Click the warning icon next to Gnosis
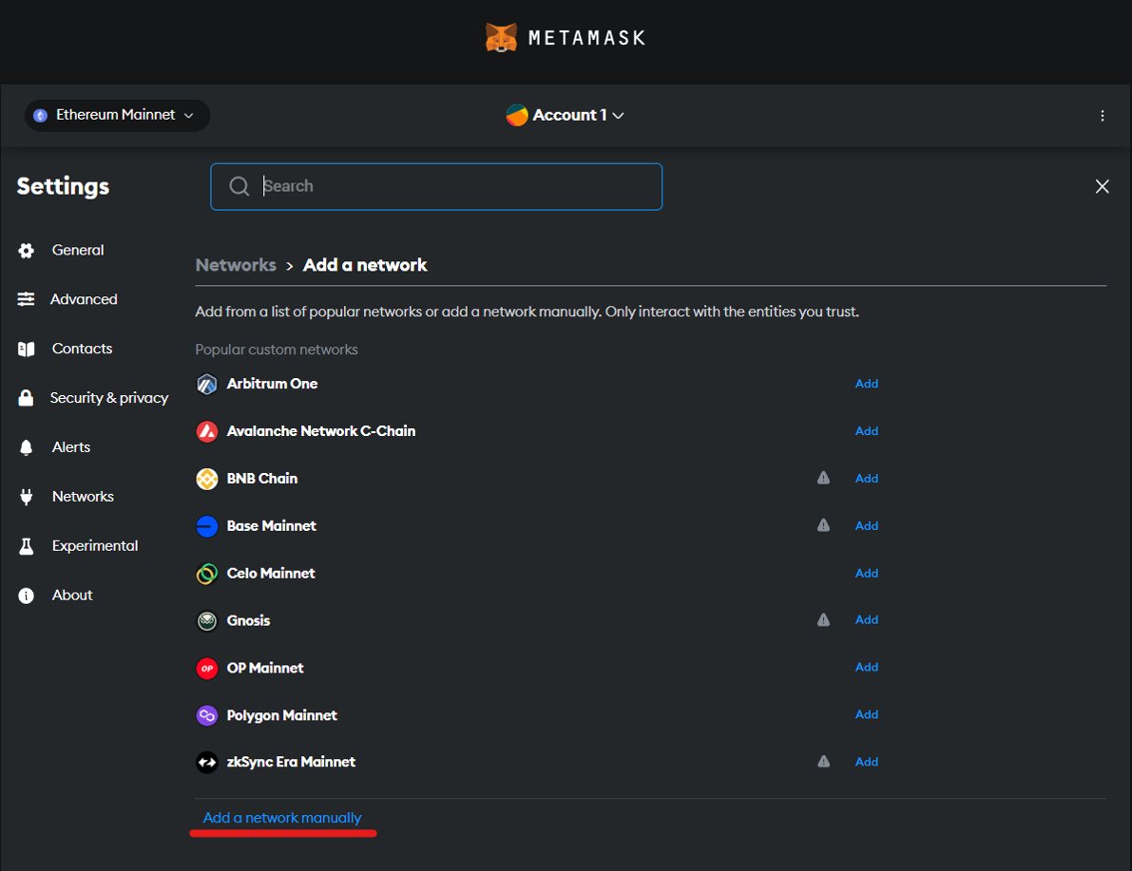Viewport: 1132px width, 871px height. point(823,620)
